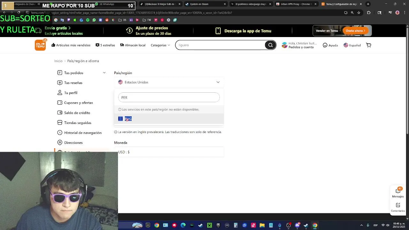The image size is (409, 230).
Task: Open Cupones y ofertas in sidebar
Action: click(75, 103)
